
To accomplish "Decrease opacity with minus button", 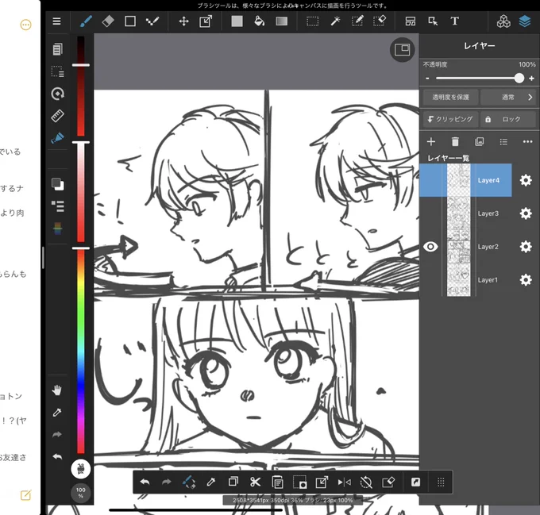I will (427, 79).
